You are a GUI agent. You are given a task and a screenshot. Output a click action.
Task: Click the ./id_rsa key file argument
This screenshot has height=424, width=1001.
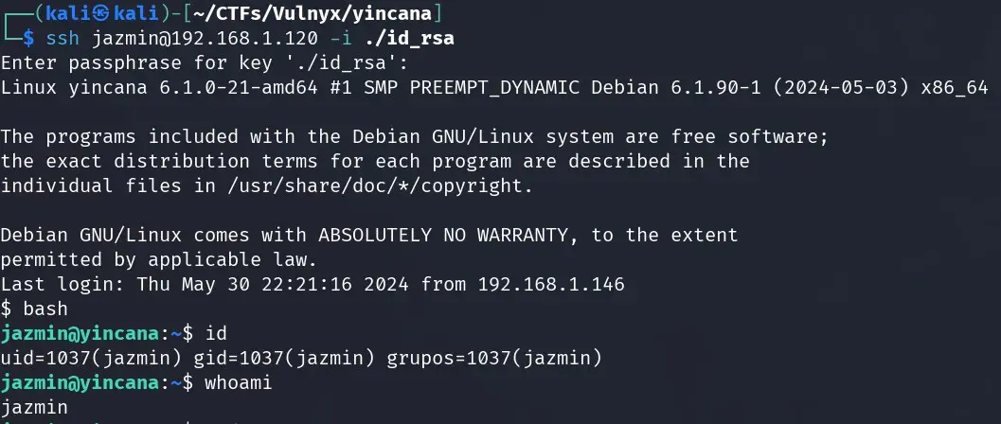pyautogui.click(x=409, y=38)
